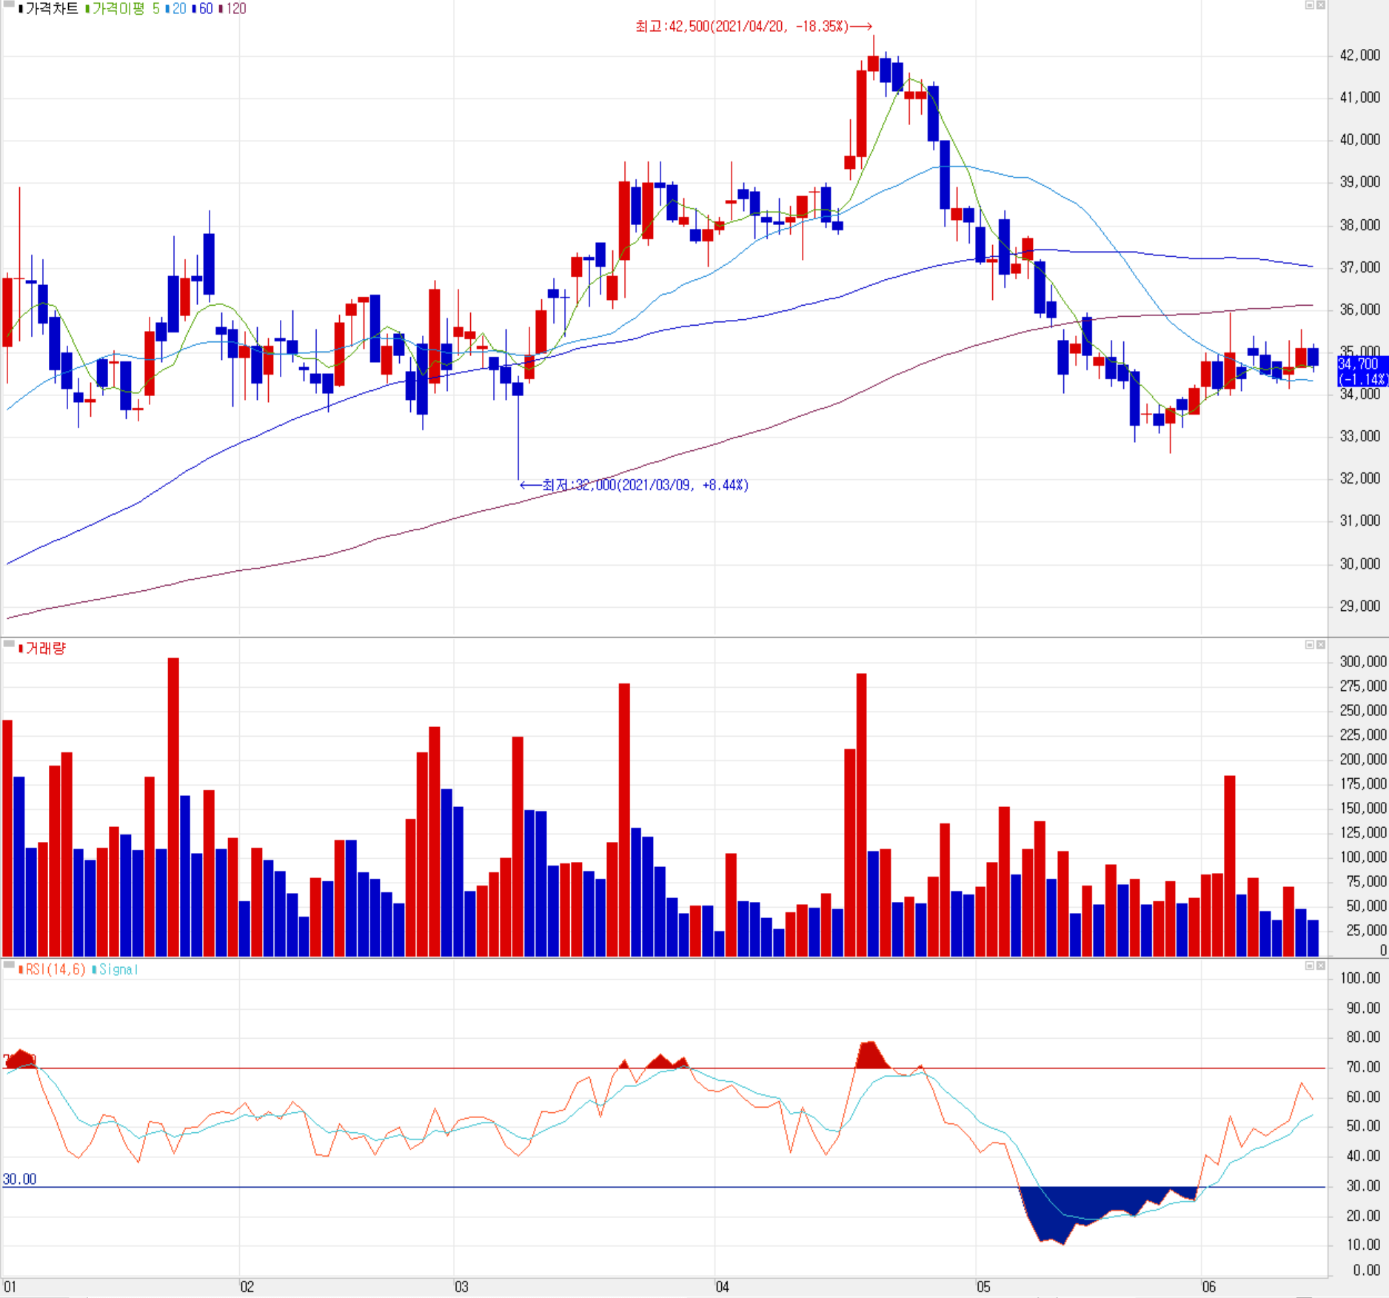Image resolution: width=1389 pixels, height=1298 pixels.
Task: Click the gray handle on RSI panel
Action: pos(9,965)
